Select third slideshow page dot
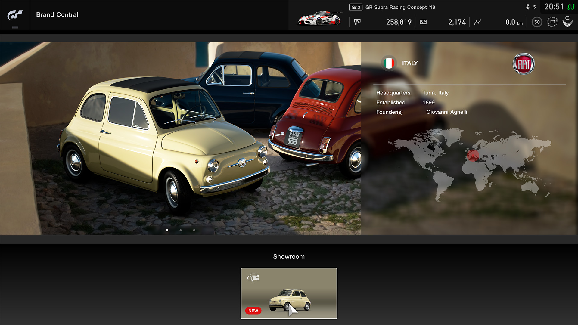Screen dimensions: 578x325 (194, 230)
